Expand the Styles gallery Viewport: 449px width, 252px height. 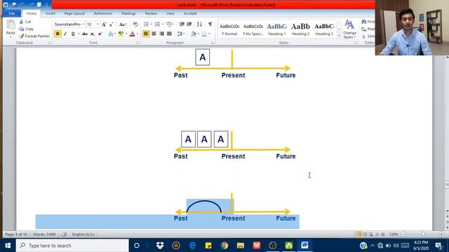(x=340, y=36)
